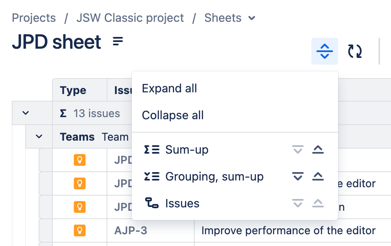
Task: Open issue key AJP-3
Action: (x=130, y=230)
